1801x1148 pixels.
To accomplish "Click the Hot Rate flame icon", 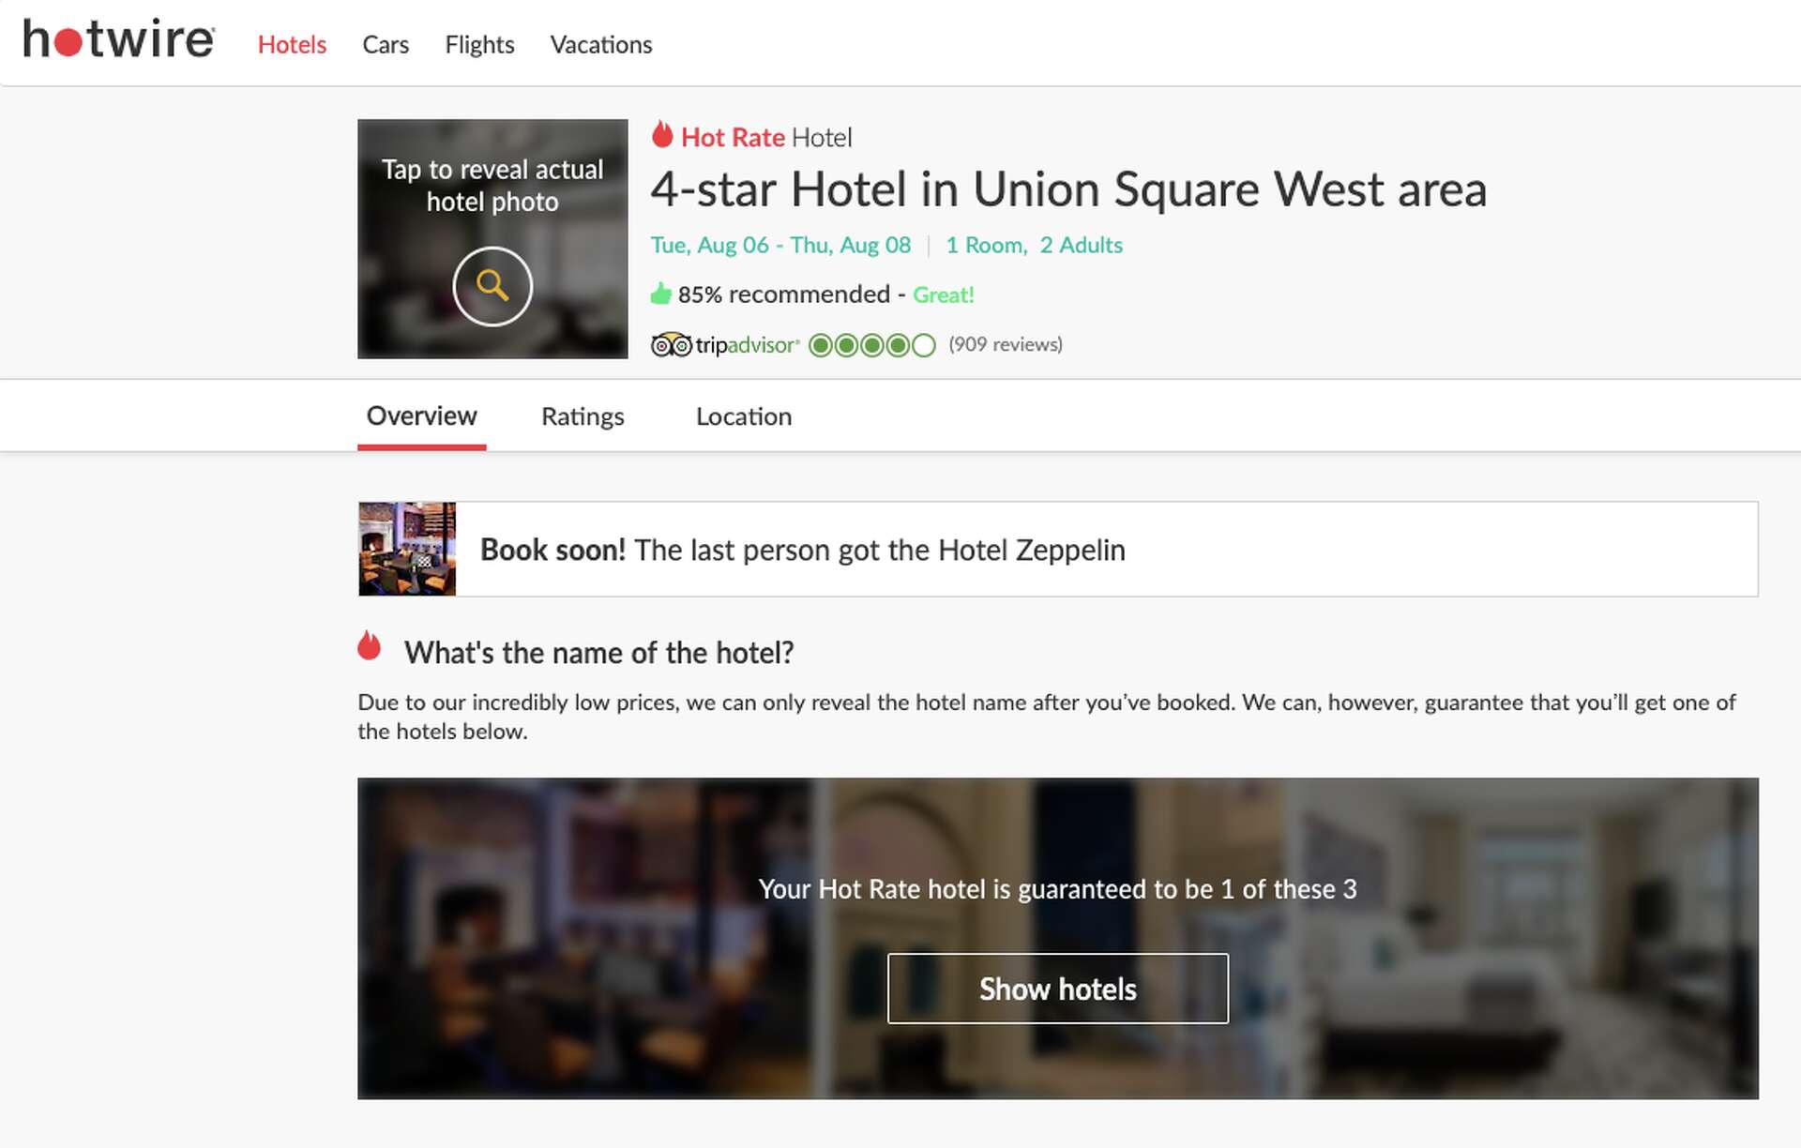I will 662,135.
